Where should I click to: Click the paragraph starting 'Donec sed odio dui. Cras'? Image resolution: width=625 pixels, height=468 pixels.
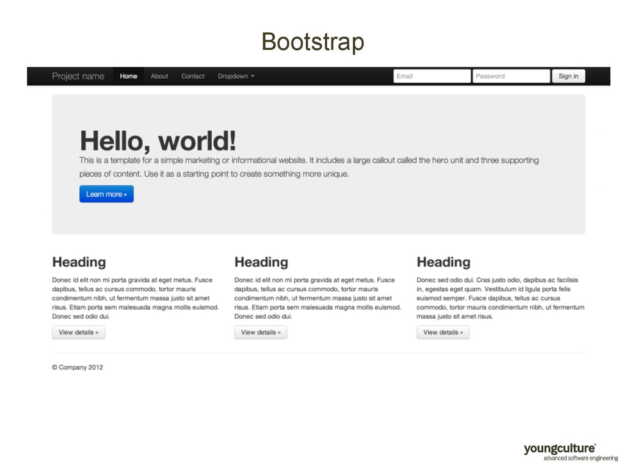[500, 298]
